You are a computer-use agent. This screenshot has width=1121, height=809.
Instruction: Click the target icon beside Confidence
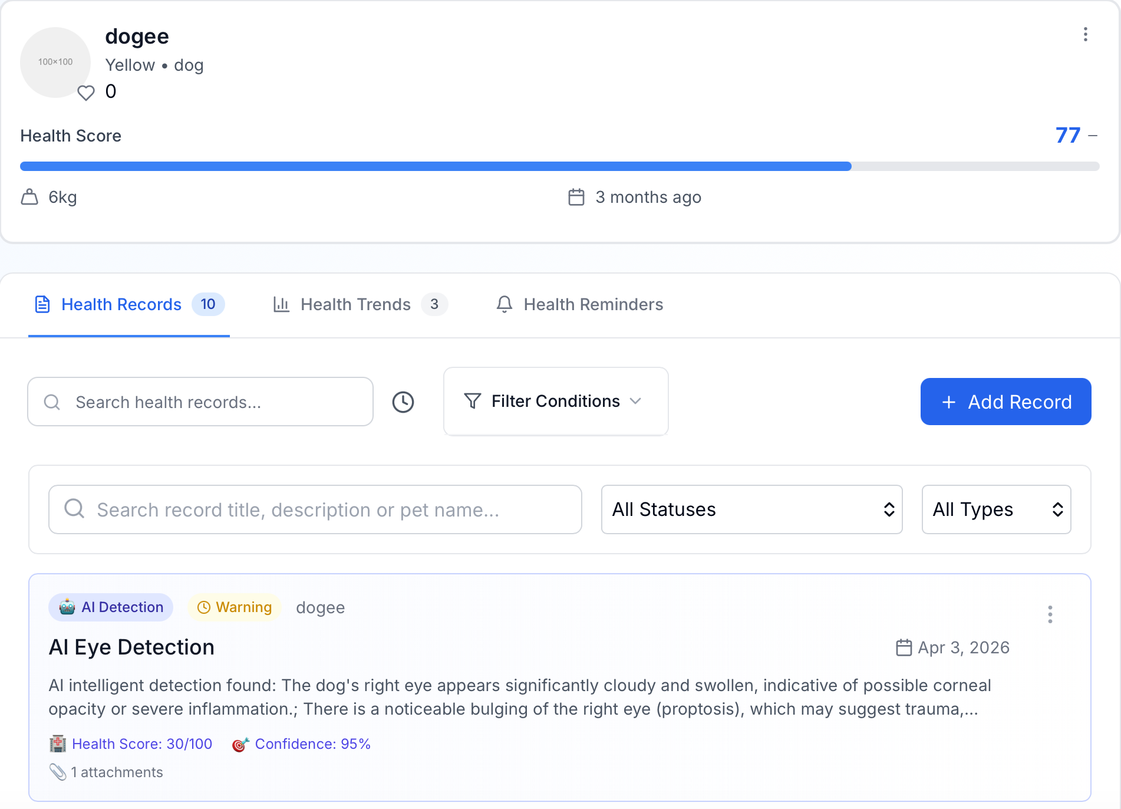pos(240,745)
